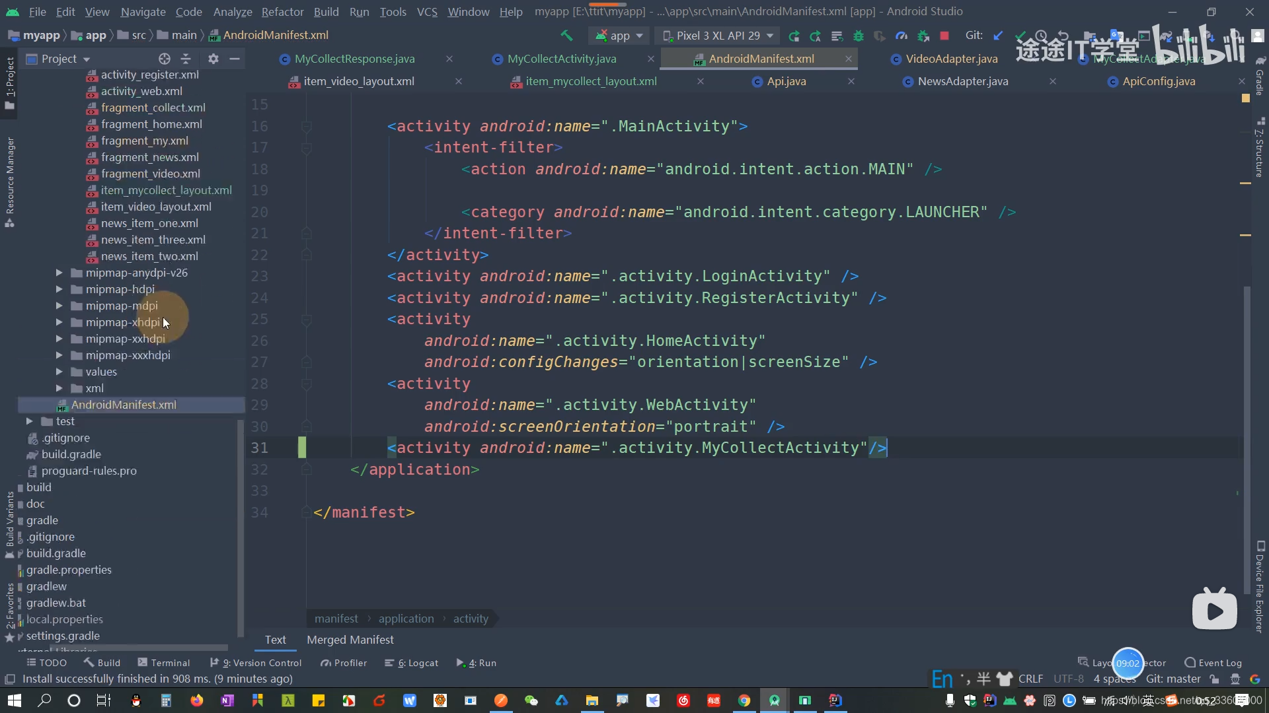Screen dimensions: 1269x713
Task: Click the Attach Debugger to process icon
Action: [923, 36]
